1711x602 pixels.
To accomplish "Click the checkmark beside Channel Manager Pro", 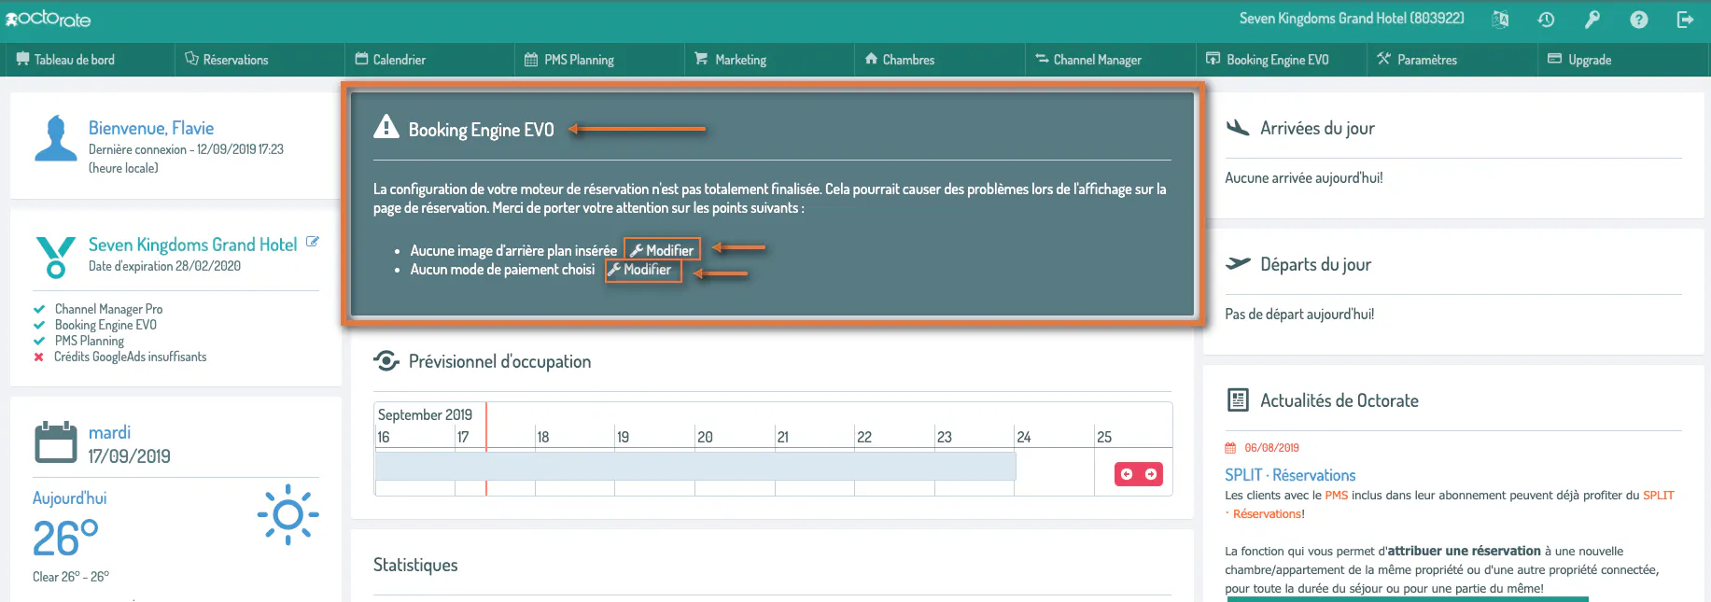I will click(39, 309).
